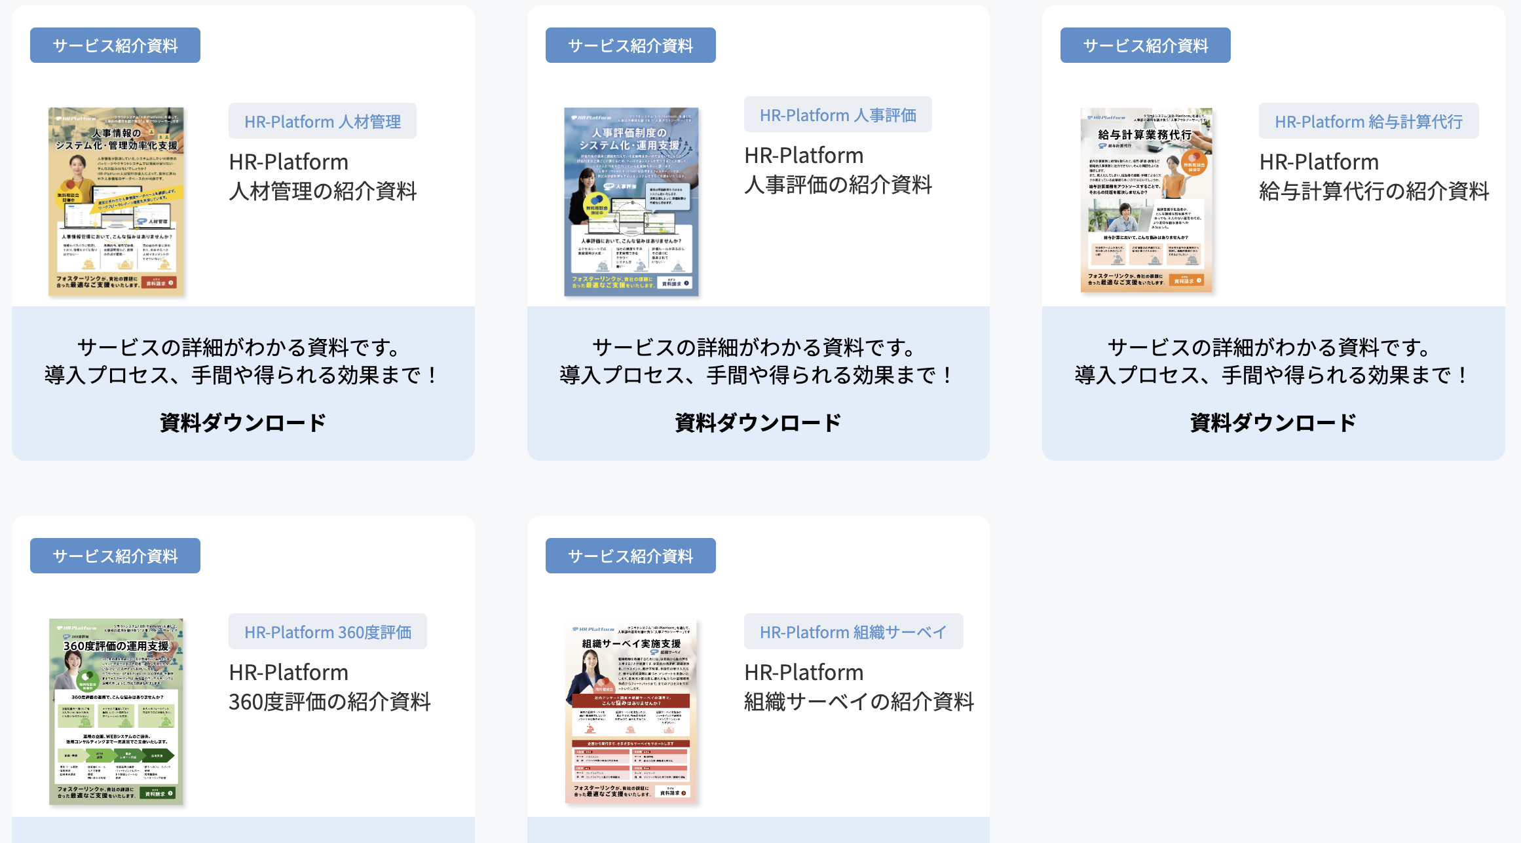Click the HR-Platform 人材管理 tag
Image resolution: width=1521 pixels, height=843 pixels.
322,121
